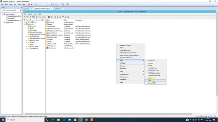This screenshot has width=218, height=122.
Task: Open Microsoft Edge from taskbar
Action: tap(64, 120)
